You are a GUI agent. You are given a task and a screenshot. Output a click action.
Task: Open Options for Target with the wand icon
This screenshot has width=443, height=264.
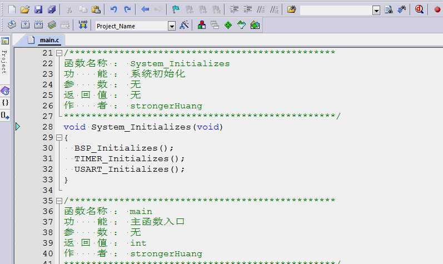(x=184, y=25)
